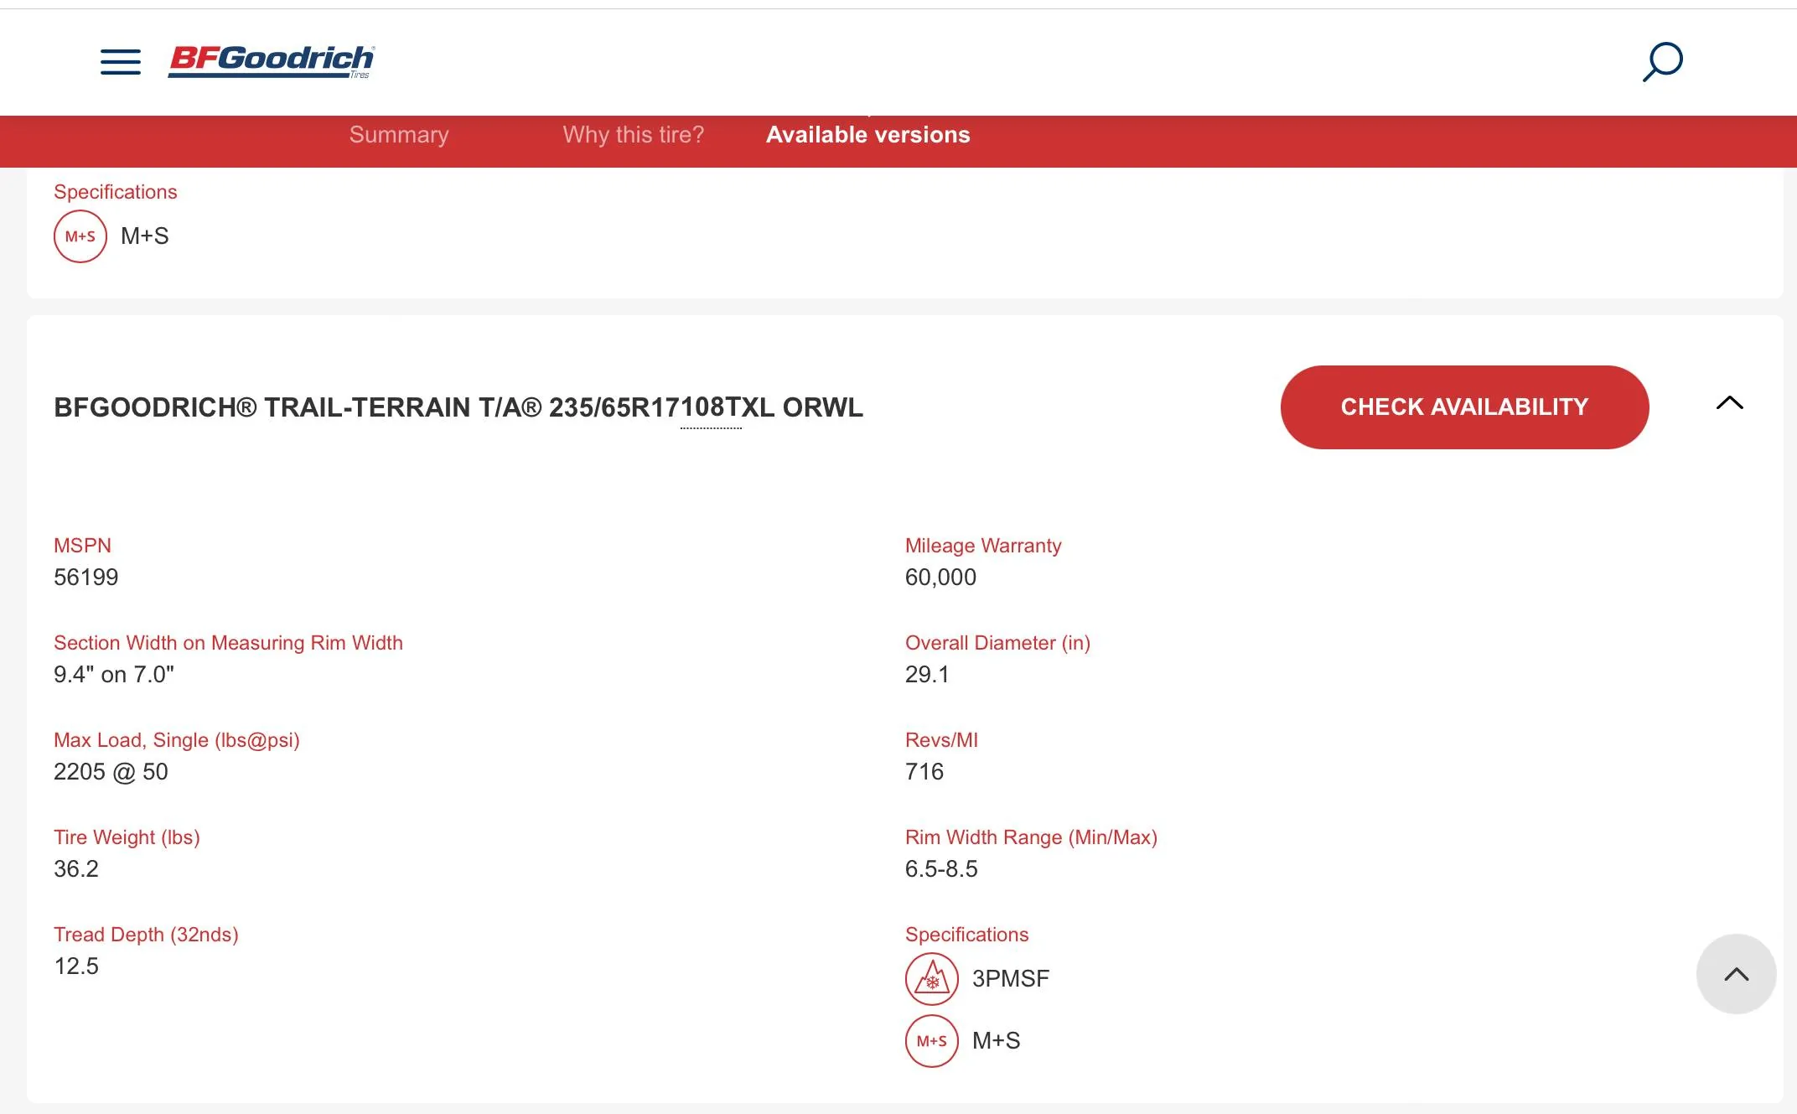
Task: Click the Mileage Warranty value 60,000
Action: click(x=940, y=578)
